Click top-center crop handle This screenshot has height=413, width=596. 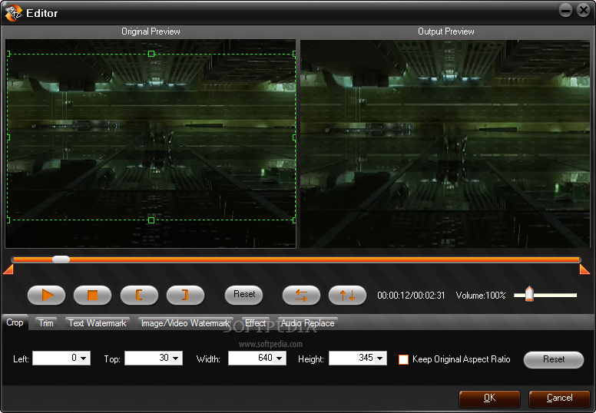151,54
